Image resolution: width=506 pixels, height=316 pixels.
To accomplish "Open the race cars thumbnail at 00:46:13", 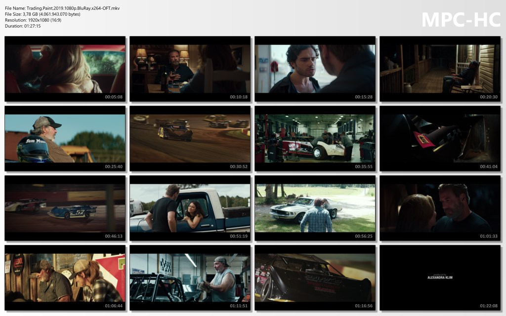I will 65,208.
